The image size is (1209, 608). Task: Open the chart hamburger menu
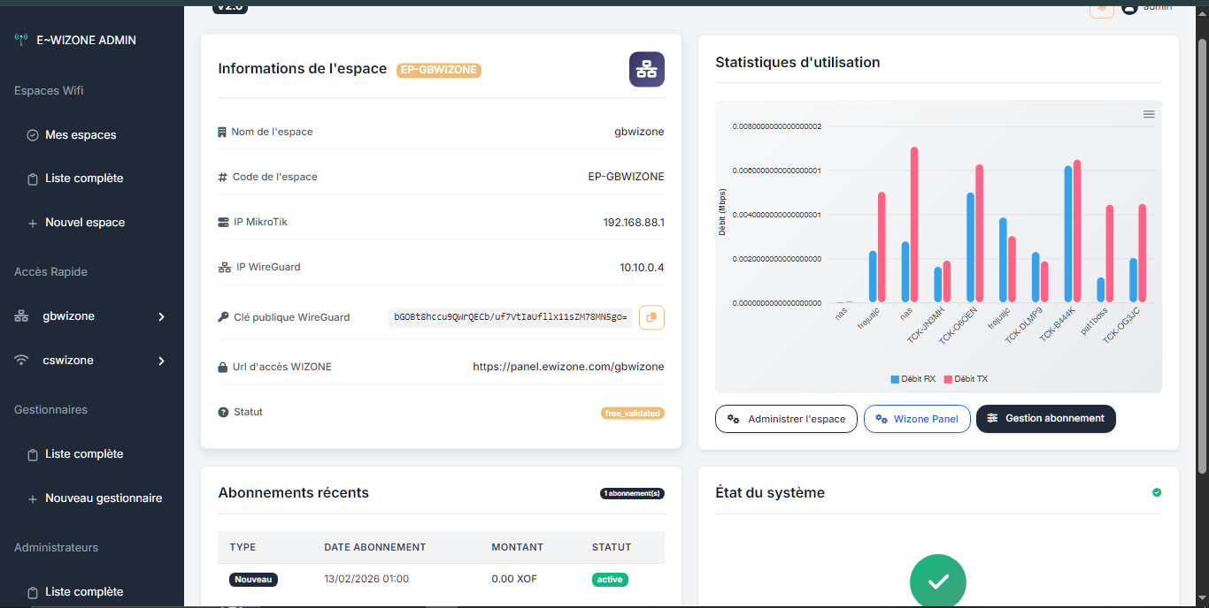pos(1148,114)
